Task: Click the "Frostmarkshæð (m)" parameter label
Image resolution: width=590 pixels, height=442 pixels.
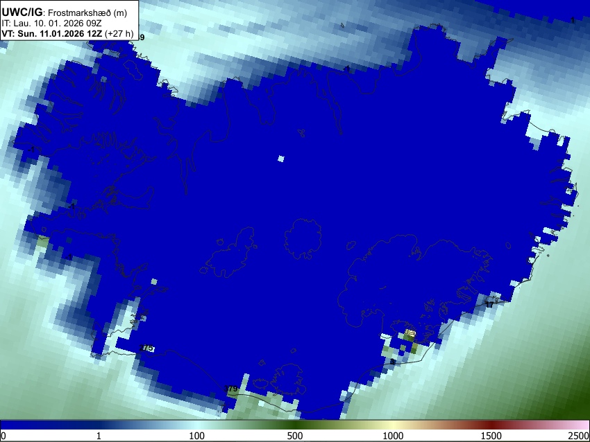Action: click(87, 12)
